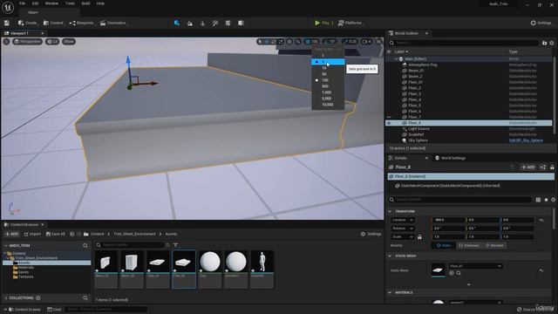This screenshot has height=314, width=558.
Task: Select Materials folder in tree
Action: point(25,268)
